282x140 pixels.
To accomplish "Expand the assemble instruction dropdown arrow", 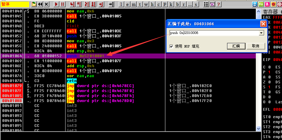I will coord(261,33).
